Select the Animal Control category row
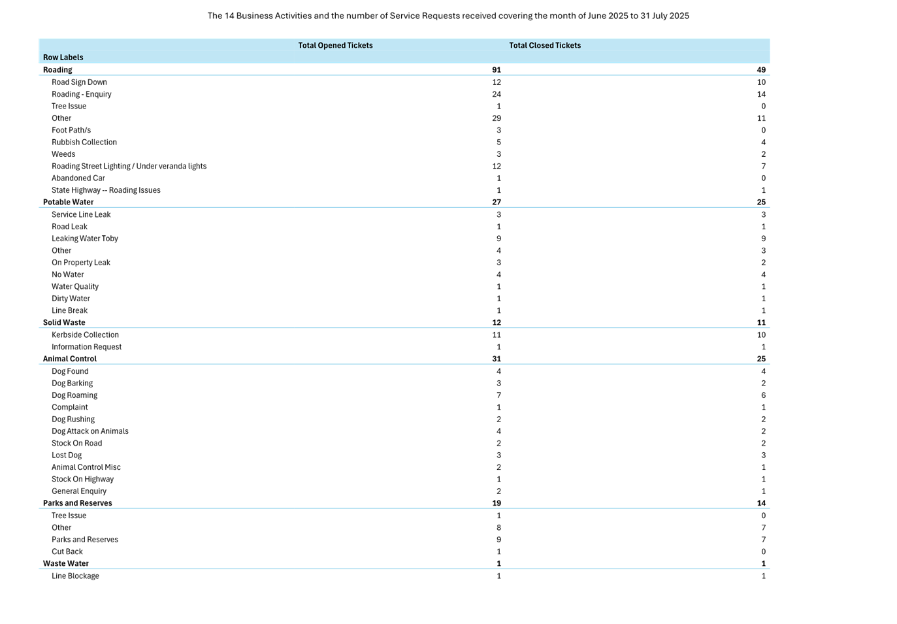The height and width of the screenshot is (624, 897). tap(70, 359)
